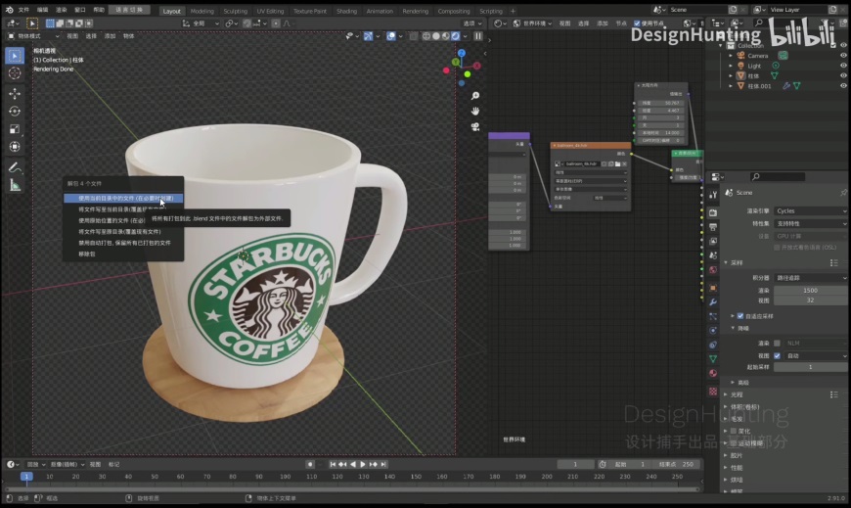Click the end frame 250 field
This screenshot has height=508, width=851.
676,464
